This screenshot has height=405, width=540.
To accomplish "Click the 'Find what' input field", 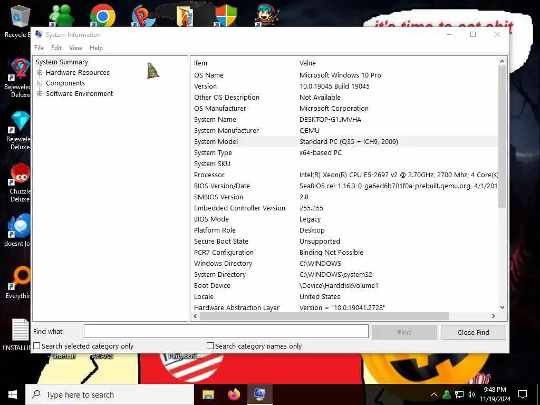I will pos(226,331).
